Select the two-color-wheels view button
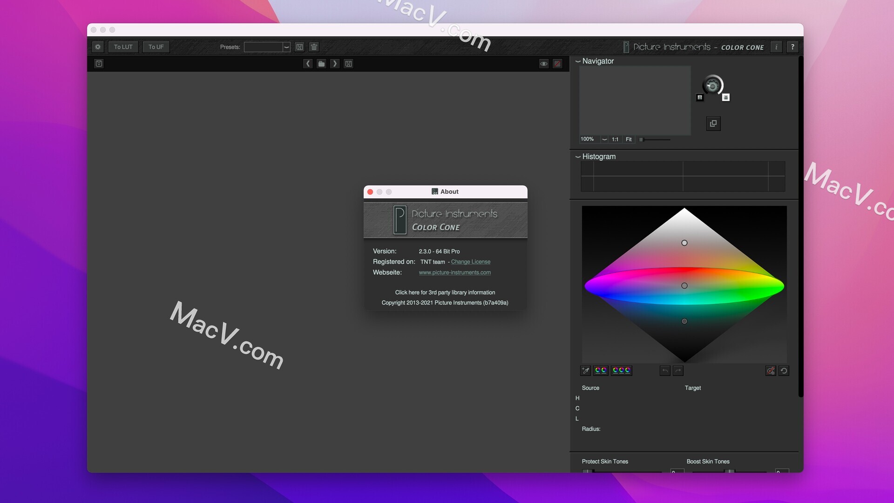 coord(601,371)
